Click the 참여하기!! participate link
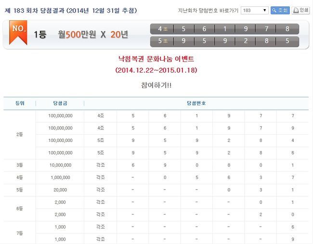This screenshot has height=244, width=313. (x=156, y=85)
